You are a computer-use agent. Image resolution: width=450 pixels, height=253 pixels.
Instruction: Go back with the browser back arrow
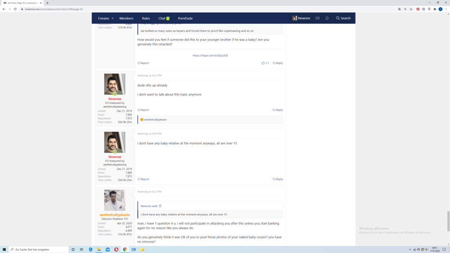pyautogui.click(x=4, y=9)
